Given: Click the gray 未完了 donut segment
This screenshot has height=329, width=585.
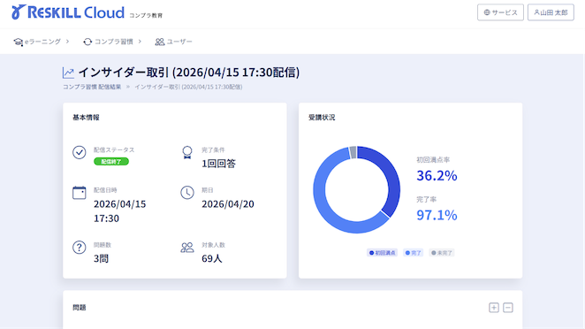Looking at the screenshot, I should 353,152.
